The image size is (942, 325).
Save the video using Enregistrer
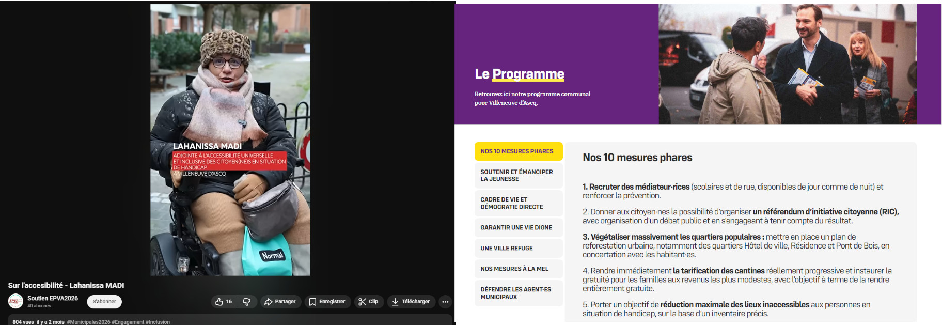pyautogui.click(x=327, y=302)
